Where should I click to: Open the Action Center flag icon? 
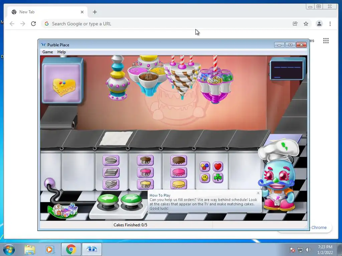[292, 250]
